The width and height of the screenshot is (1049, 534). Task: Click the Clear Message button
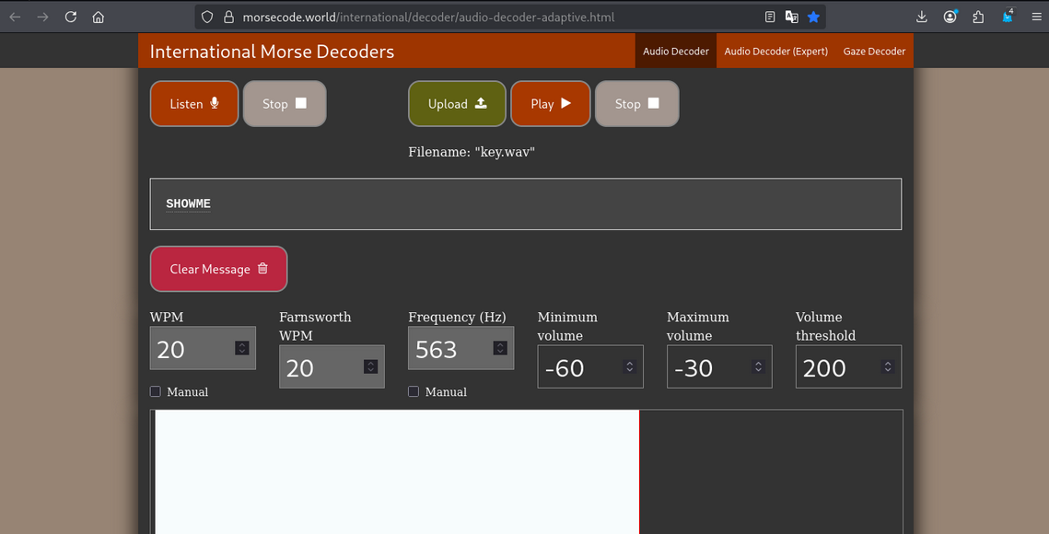(218, 269)
